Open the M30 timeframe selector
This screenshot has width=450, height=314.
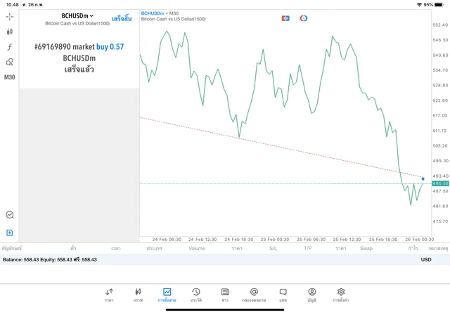tap(10, 77)
